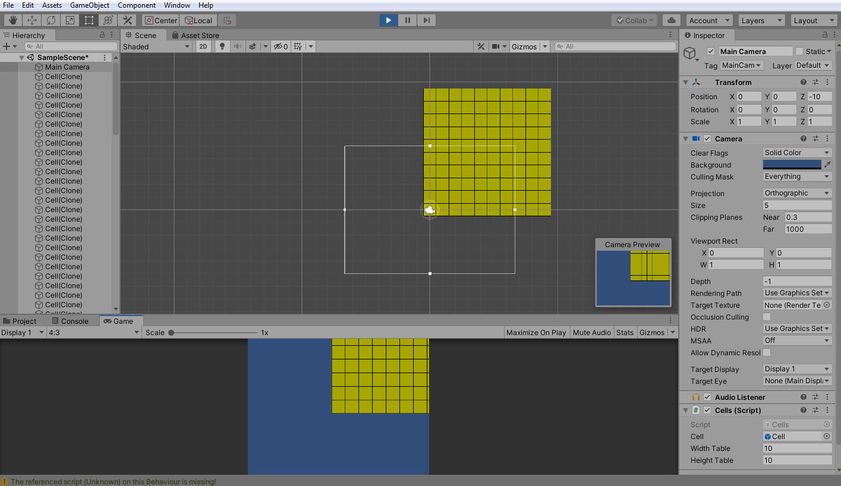Toggle scene audio speaker icon
Image resolution: width=841 pixels, height=486 pixels.
click(x=238, y=46)
